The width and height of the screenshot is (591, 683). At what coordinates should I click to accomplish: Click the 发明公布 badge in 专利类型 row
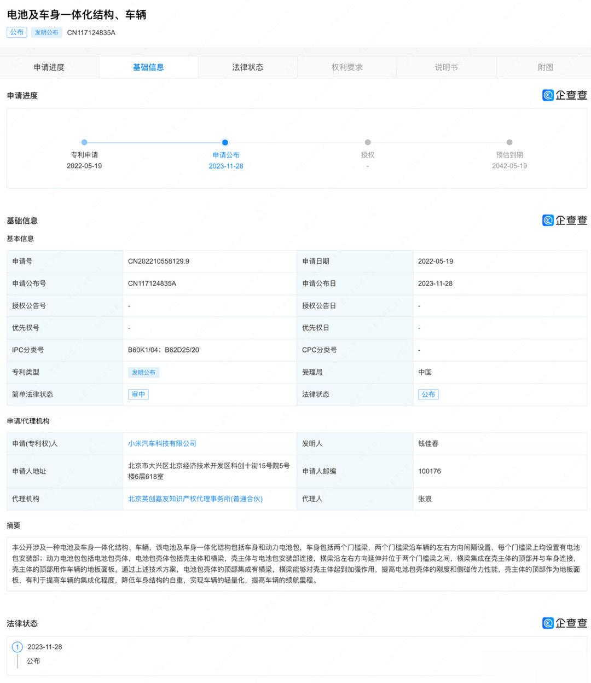143,372
